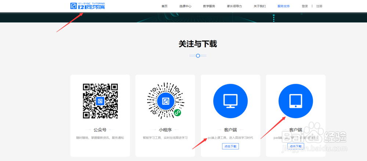367x161 pixels.
Task: Click the text 智能学习工具、实时在线跟进学习
Action: 165,138
